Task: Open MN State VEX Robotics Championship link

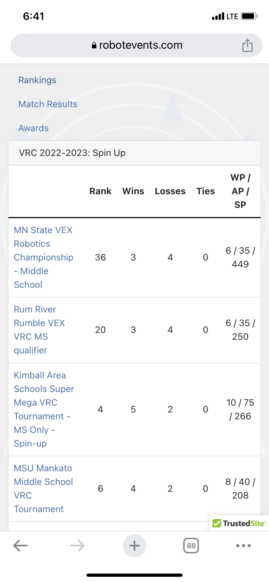Action: tap(44, 257)
